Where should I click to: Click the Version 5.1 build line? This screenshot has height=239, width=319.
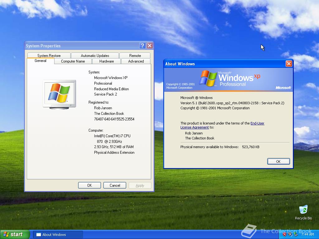232,103
